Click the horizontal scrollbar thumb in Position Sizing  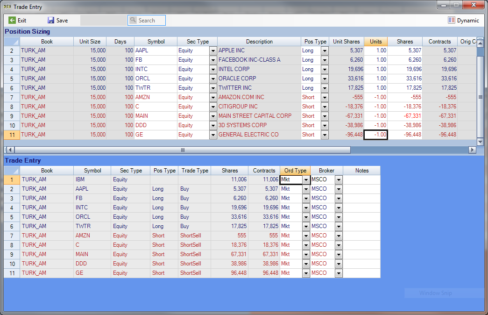(183, 150)
